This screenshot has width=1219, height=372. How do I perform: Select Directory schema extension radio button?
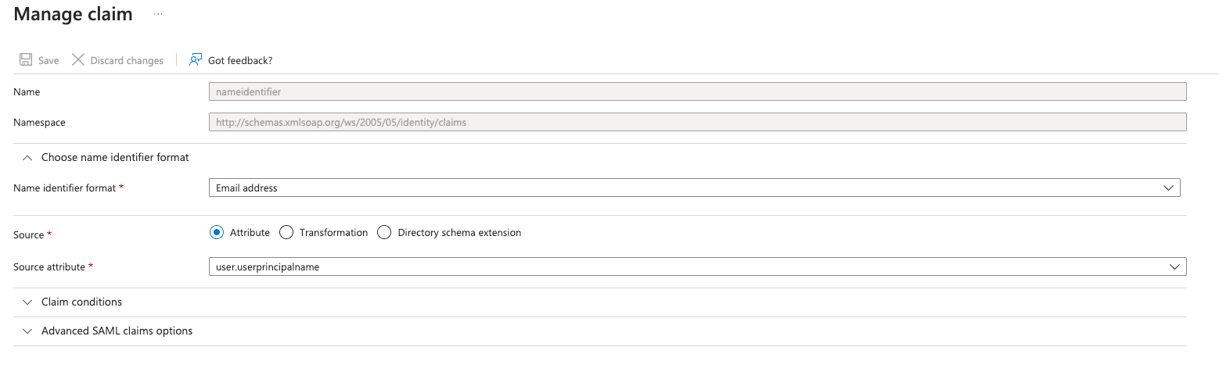pos(384,233)
